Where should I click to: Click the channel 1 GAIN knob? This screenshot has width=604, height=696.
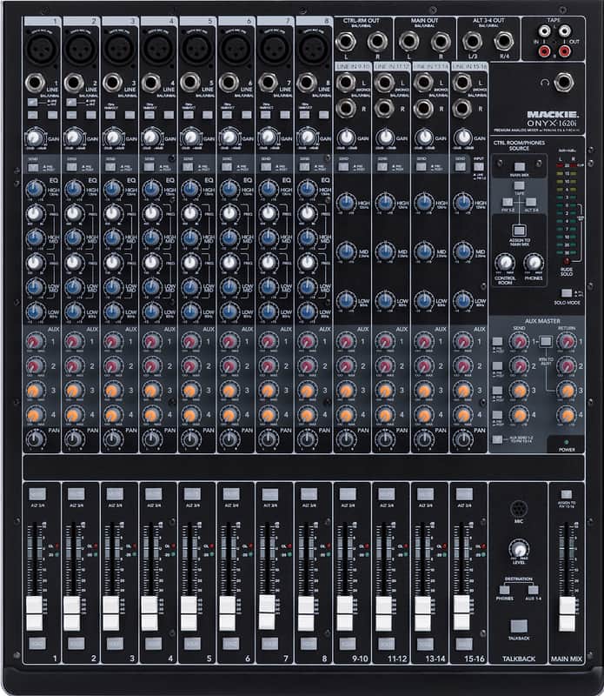(x=35, y=137)
